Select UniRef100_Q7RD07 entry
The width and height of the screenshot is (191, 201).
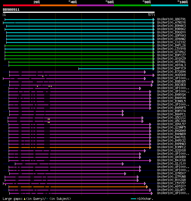tap(171, 174)
